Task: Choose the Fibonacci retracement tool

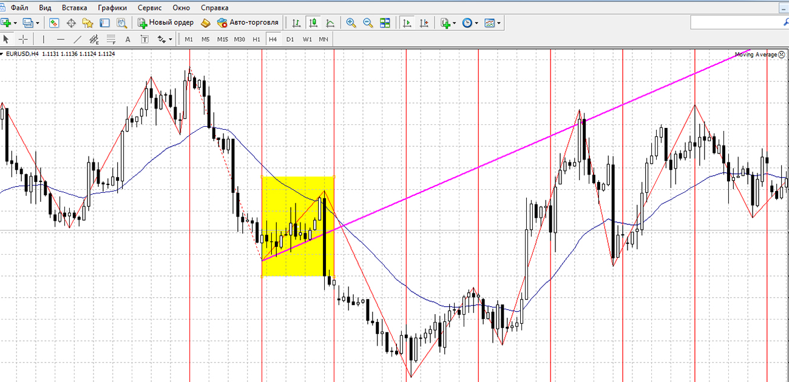Action: pyautogui.click(x=111, y=39)
